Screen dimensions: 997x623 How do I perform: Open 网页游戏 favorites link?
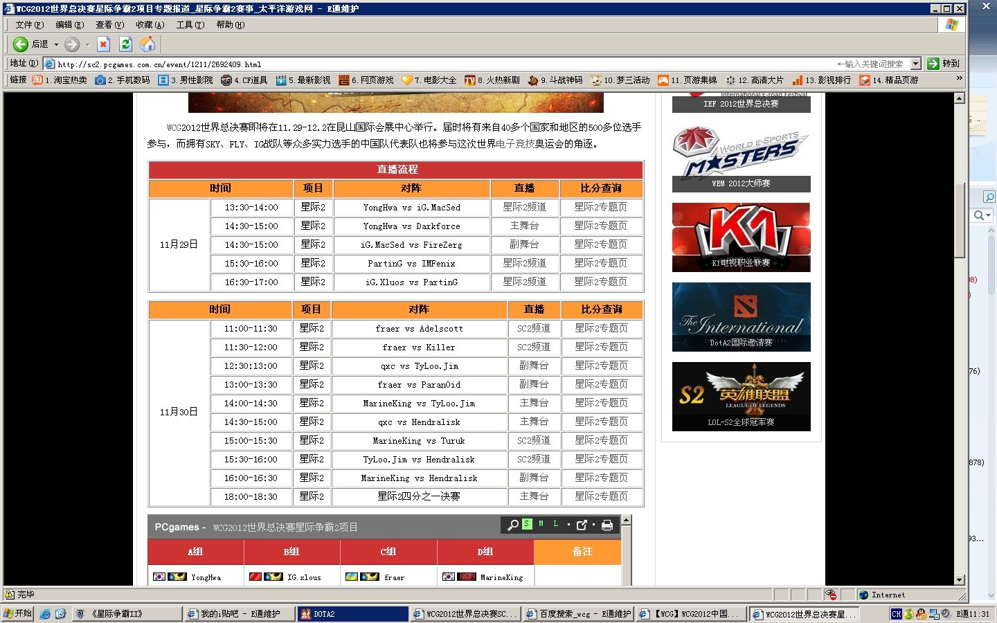366,80
